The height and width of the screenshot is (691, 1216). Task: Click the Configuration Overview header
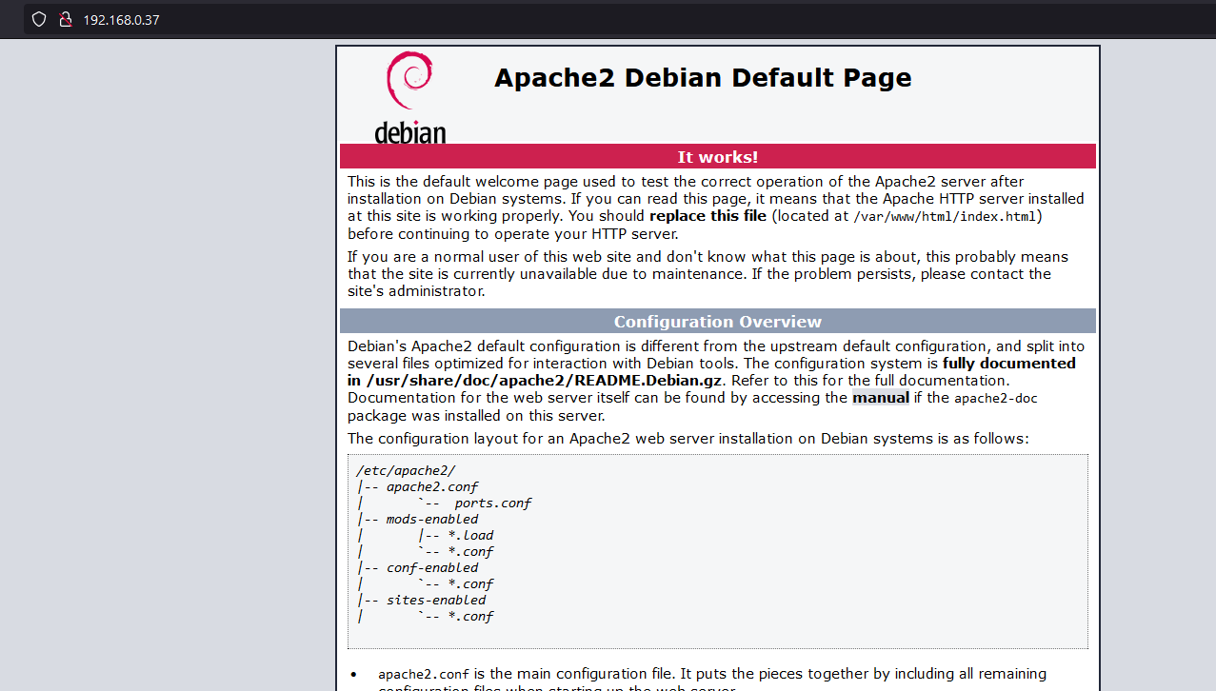point(718,322)
